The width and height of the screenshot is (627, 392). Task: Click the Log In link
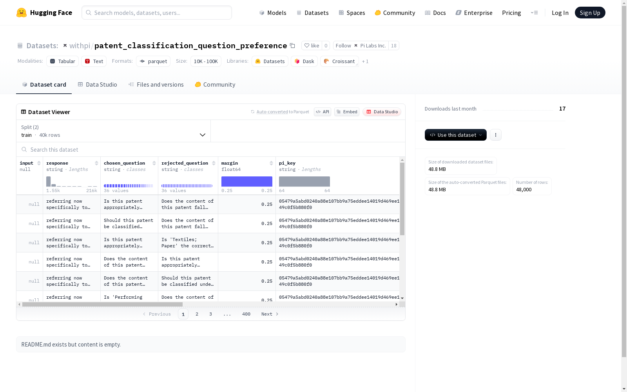(560, 13)
